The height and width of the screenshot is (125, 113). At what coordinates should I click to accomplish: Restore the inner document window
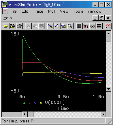tap(101, 18)
